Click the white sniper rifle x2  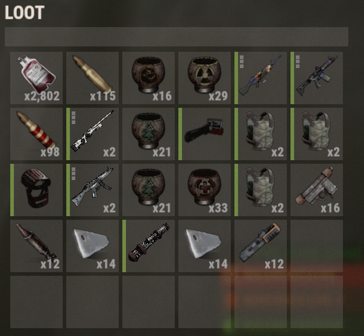pos(92,134)
